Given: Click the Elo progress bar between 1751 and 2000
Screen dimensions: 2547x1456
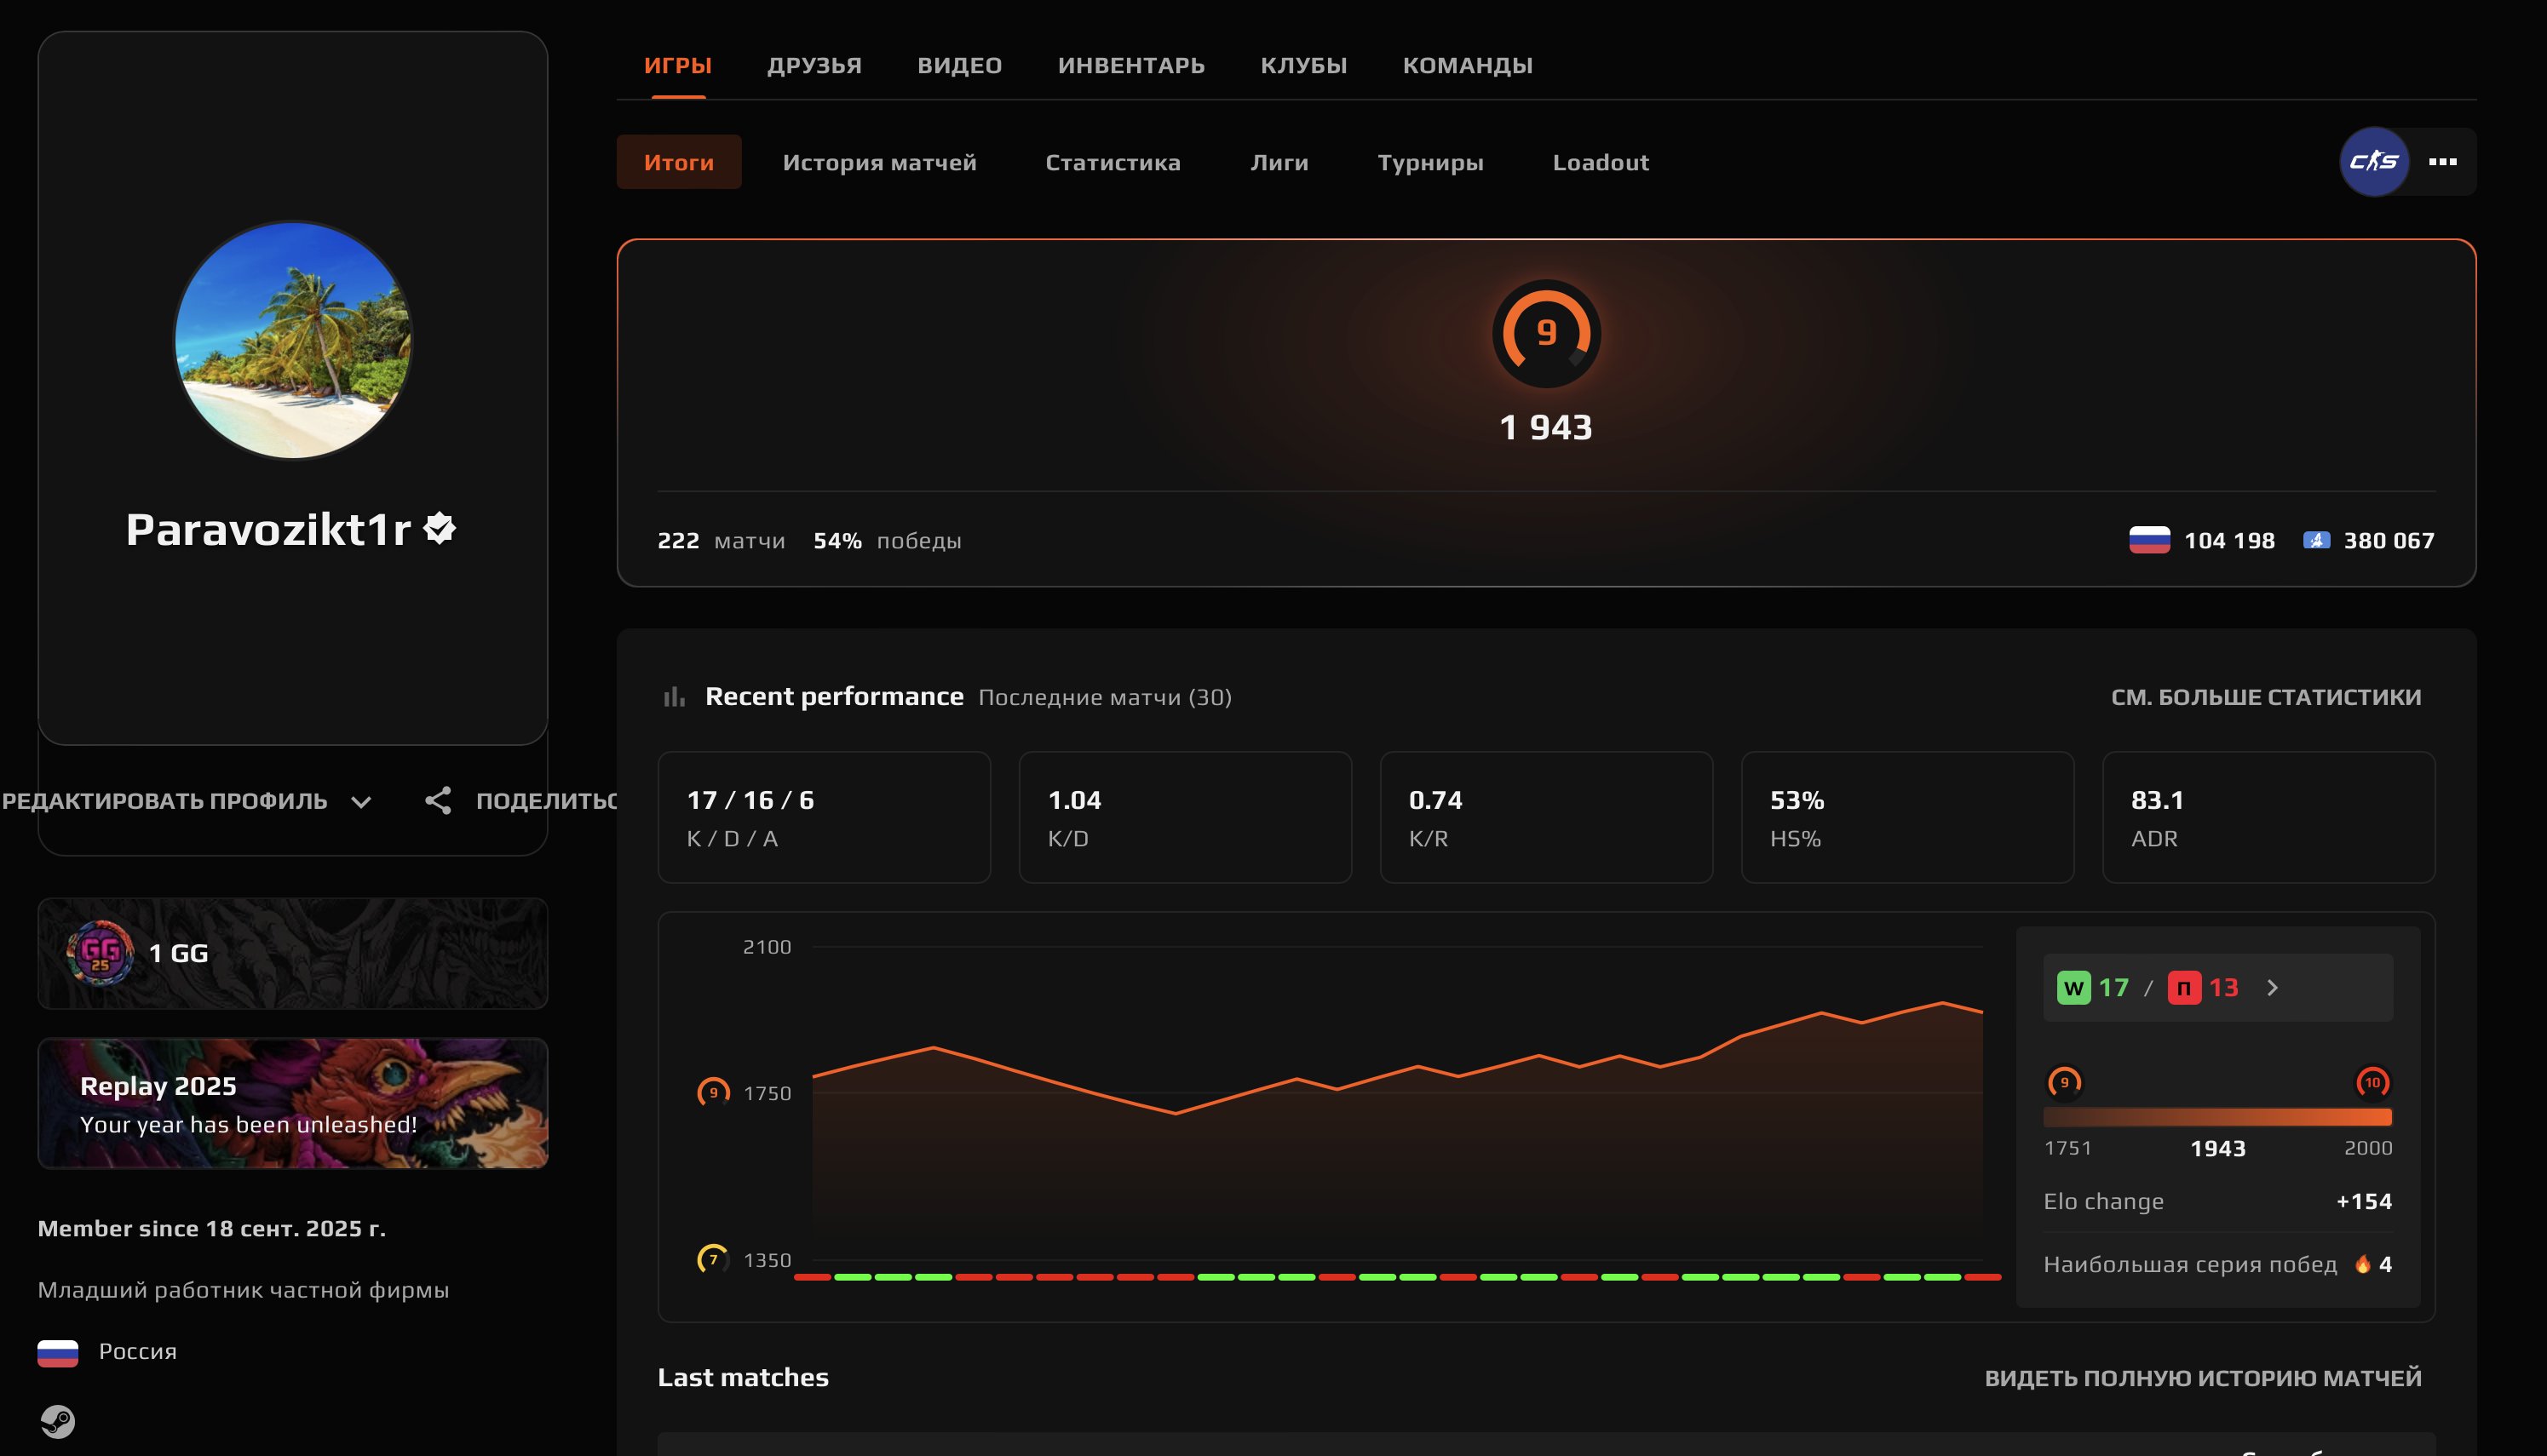Looking at the screenshot, I should pos(2216,1117).
